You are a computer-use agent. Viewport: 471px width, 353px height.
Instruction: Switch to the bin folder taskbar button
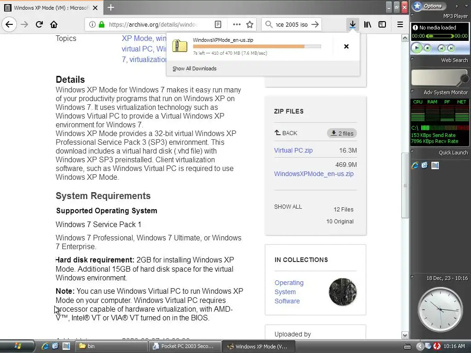click(x=111, y=346)
